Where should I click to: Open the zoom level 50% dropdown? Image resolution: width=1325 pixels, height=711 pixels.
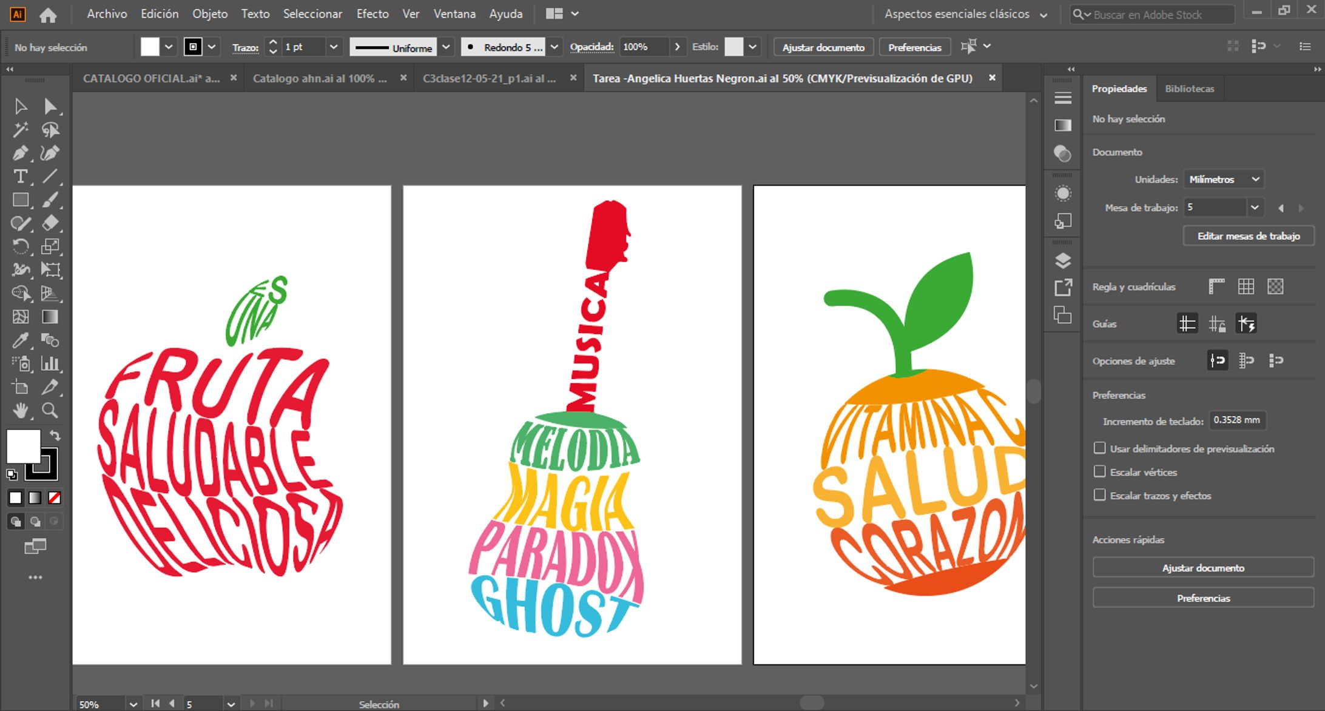[x=133, y=704]
